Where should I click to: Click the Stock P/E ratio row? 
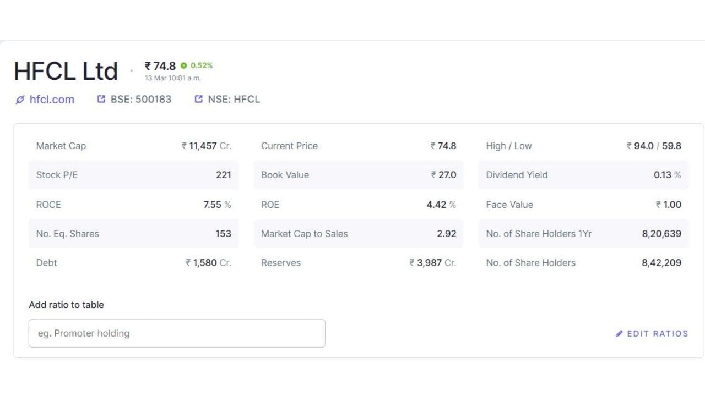133,175
